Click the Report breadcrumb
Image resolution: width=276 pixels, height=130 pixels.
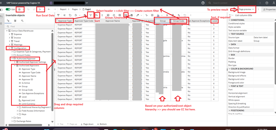pyautogui.click(x=63, y=9)
